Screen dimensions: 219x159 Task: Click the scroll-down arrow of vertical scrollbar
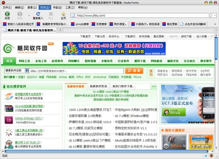point(216,148)
